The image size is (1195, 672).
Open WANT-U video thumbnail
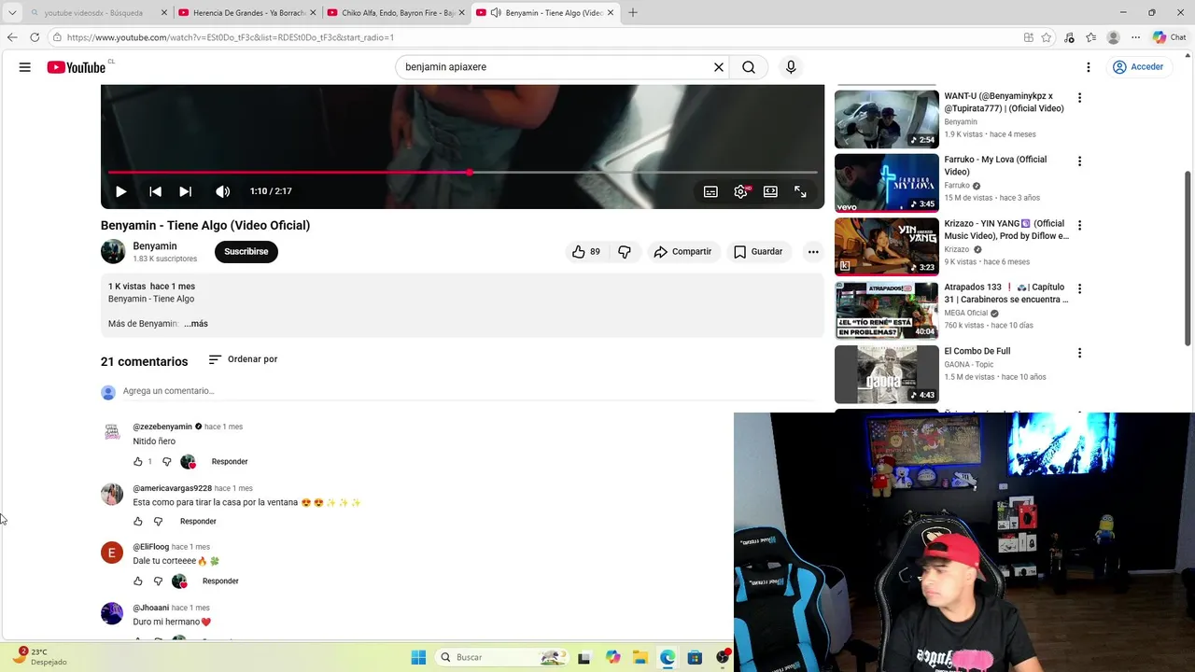pyautogui.click(x=887, y=119)
